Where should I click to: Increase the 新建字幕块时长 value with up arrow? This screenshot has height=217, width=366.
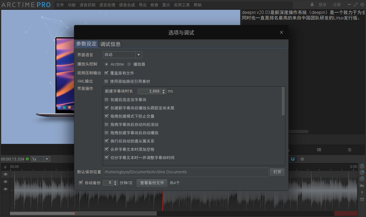164,90
